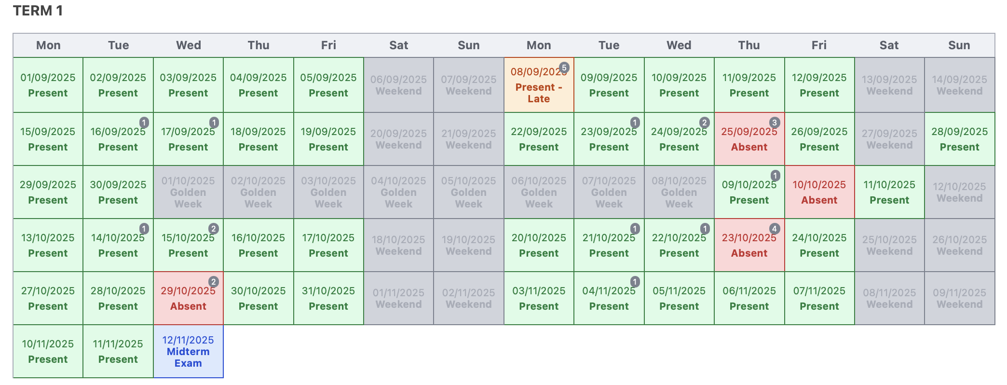
Task: Click the TERM 1 heading
Action: click(38, 11)
